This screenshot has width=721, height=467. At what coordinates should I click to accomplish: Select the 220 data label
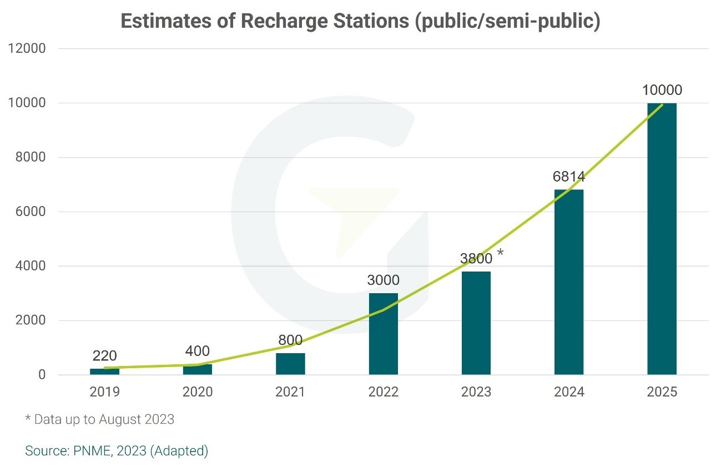tap(105, 355)
